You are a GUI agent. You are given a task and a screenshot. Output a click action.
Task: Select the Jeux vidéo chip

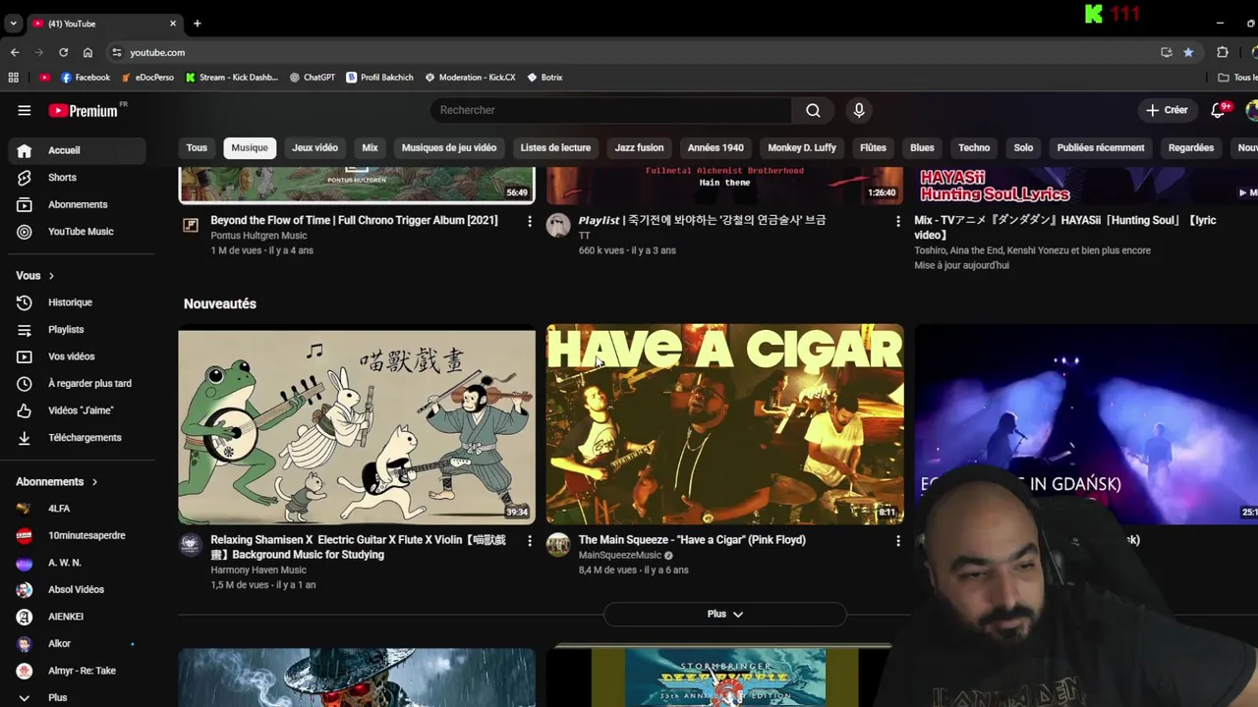tap(314, 147)
